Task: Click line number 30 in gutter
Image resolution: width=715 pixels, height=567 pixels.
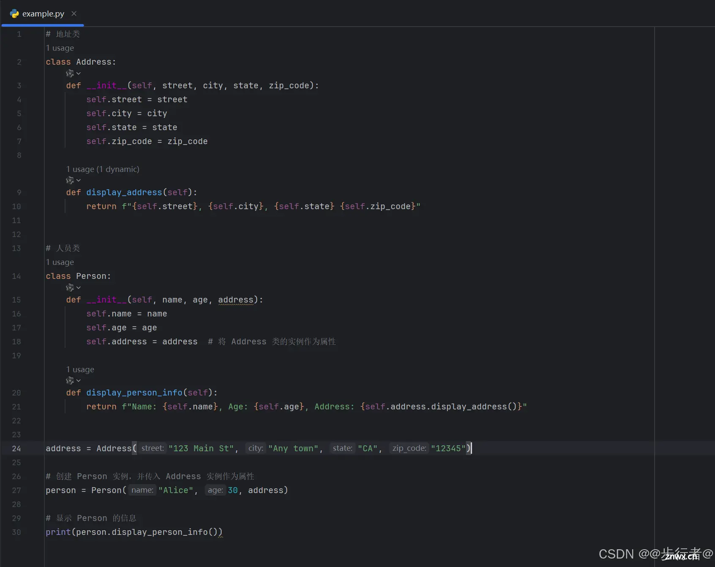Action: click(x=16, y=532)
